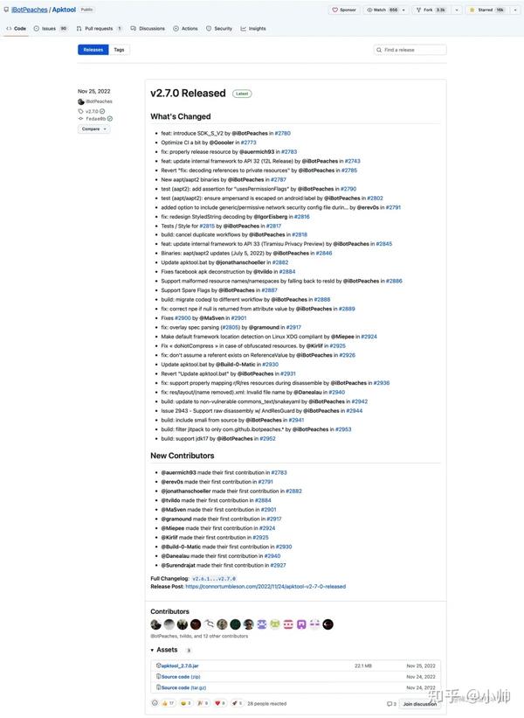Toggle the Starred button

click(486, 10)
